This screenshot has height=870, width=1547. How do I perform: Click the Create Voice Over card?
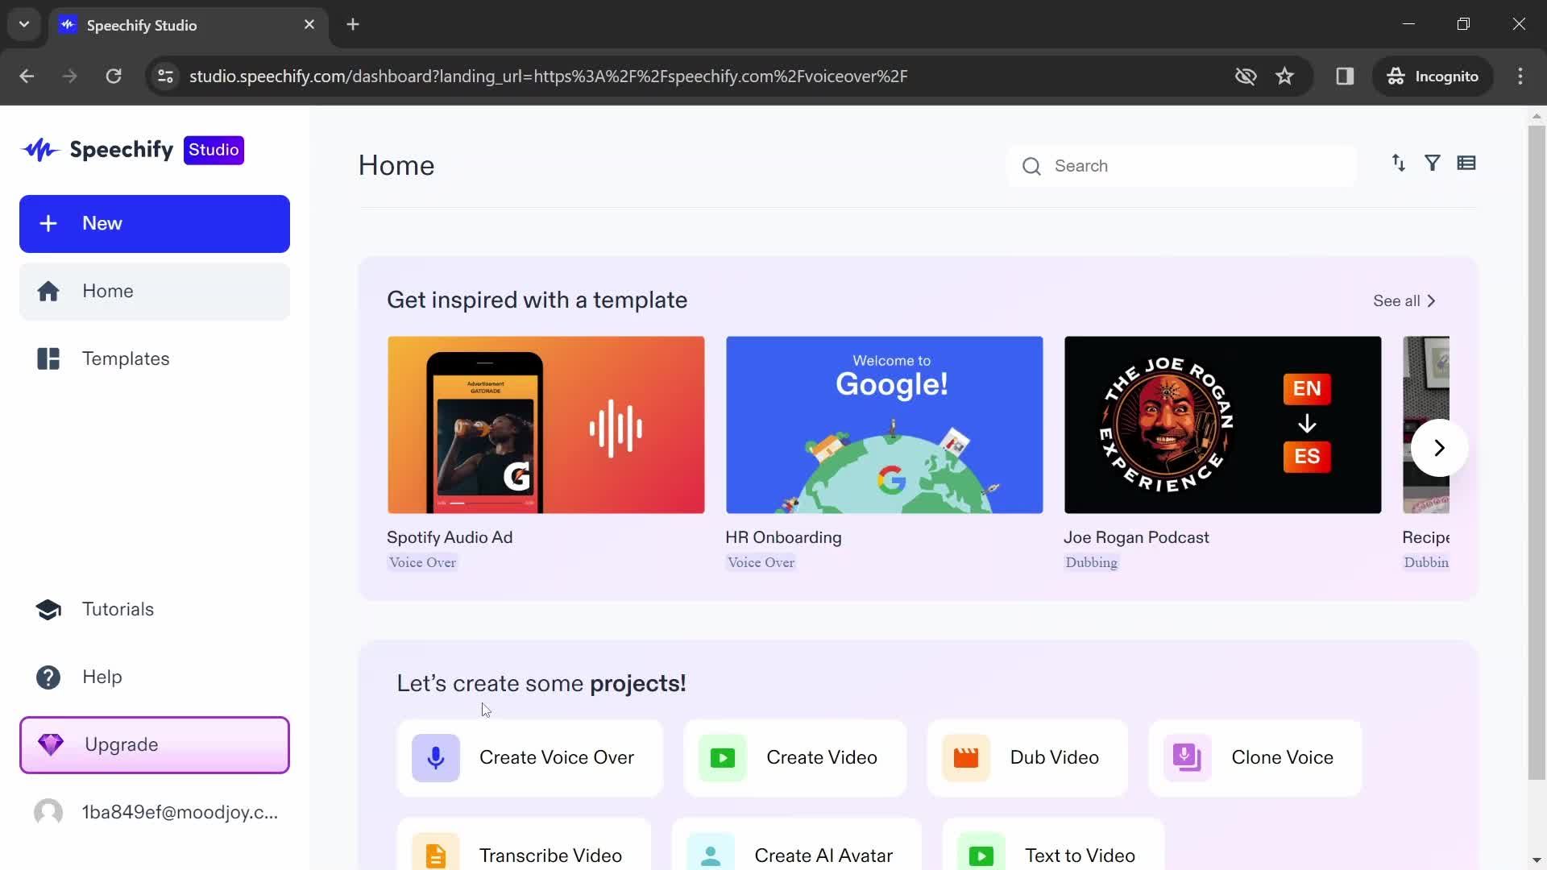(529, 758)
